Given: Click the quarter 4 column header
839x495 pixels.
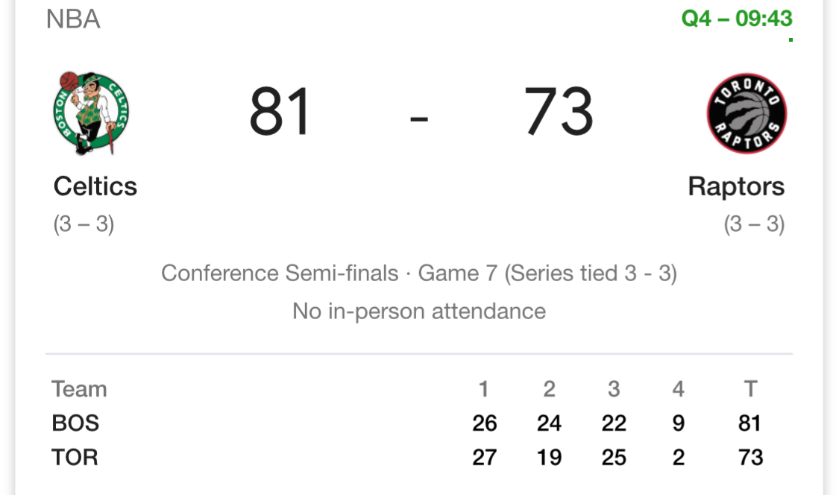Looking at the screenshot, I should click(x=678, y=389).
